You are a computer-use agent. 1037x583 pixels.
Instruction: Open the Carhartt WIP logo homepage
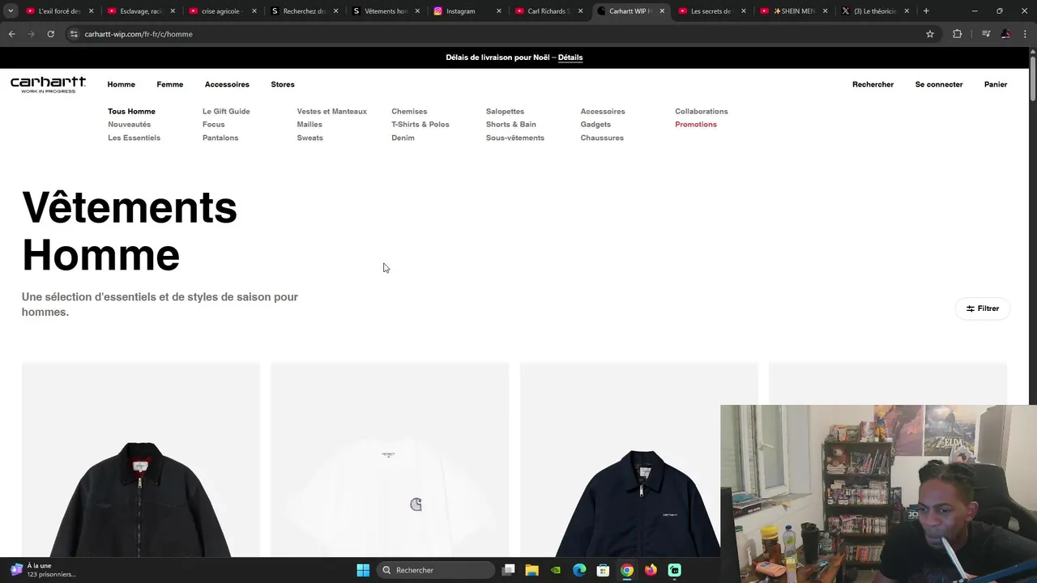[x=48, y=84]
